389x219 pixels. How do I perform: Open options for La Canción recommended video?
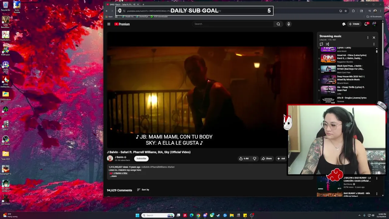tap(377, 178)
